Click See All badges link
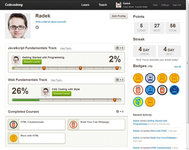Image resolution: width=189 pixels, height=150 pixels. pyautogui.click(x=177, y=67)
